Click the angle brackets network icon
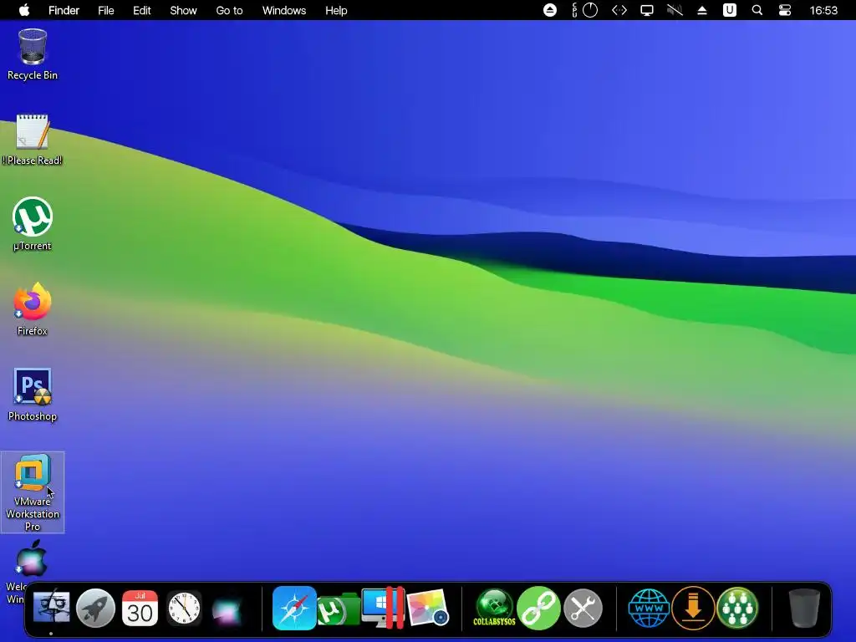Viewport: 856px width, 642px height. click(x=619, y=10)
